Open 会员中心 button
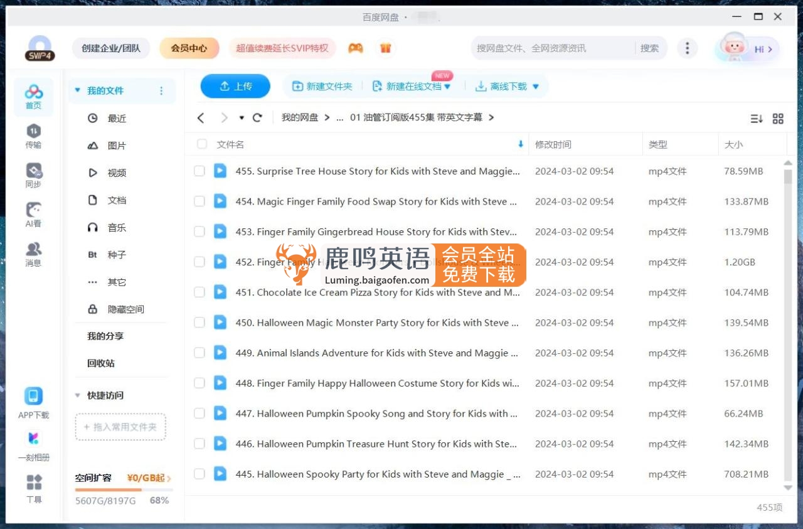This screenshot has width=803, height=529. 189,48
